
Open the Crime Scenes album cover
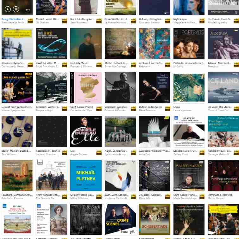coord(120,219)
